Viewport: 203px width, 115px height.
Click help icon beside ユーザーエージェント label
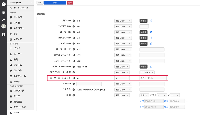74,78
